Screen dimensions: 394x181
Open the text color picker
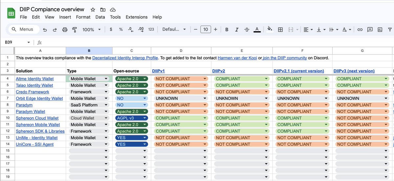click(x=257, y=30)
